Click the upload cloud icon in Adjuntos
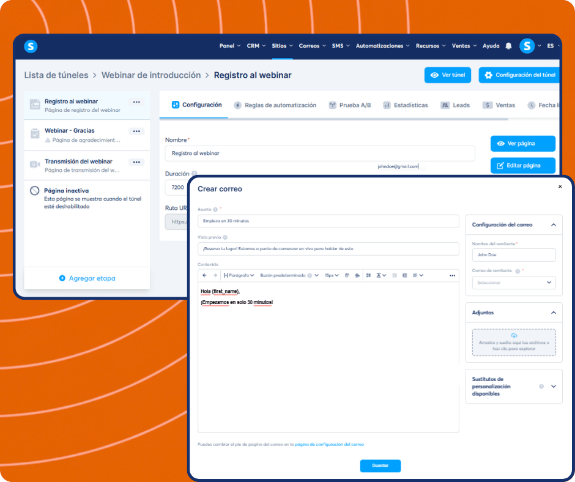The image size is (575, 482). tap(514, 336)
